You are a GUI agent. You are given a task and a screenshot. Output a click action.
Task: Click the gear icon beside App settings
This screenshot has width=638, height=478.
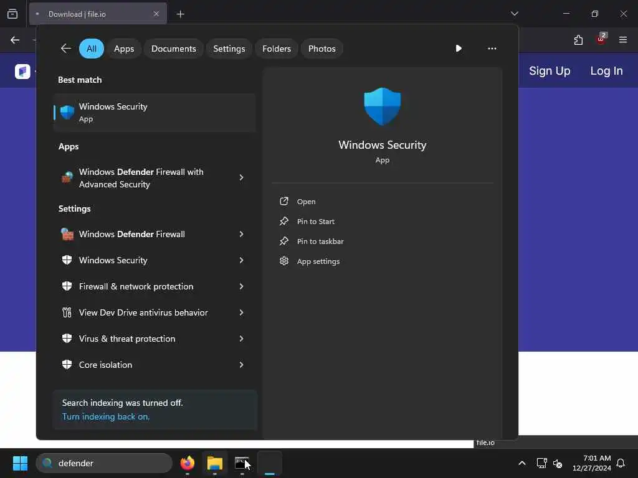pos(284,261)
